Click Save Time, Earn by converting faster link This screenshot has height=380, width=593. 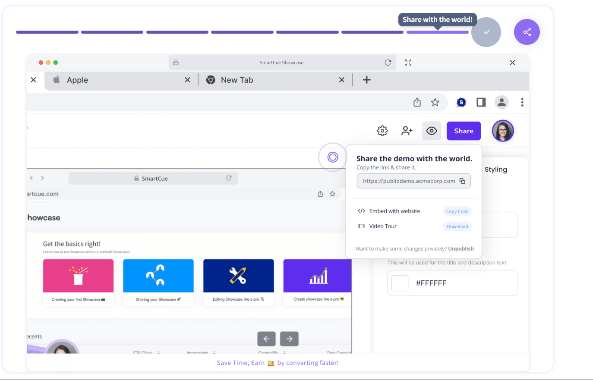tap(278, 363)
